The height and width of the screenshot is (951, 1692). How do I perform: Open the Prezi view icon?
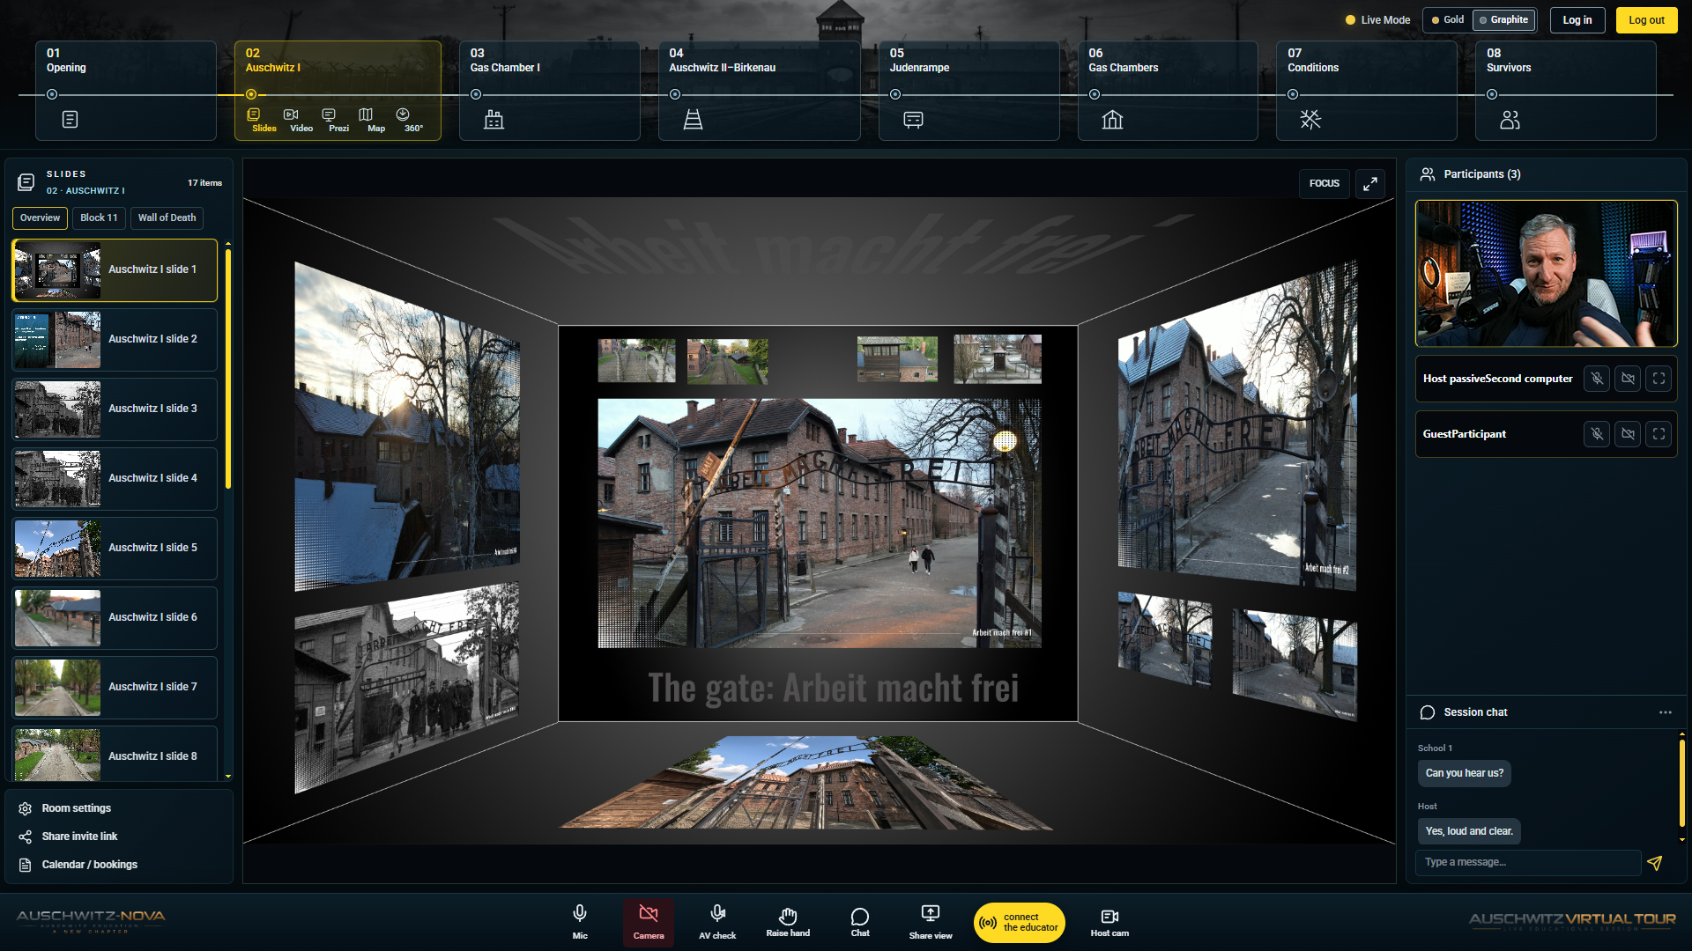click(338, 121)
